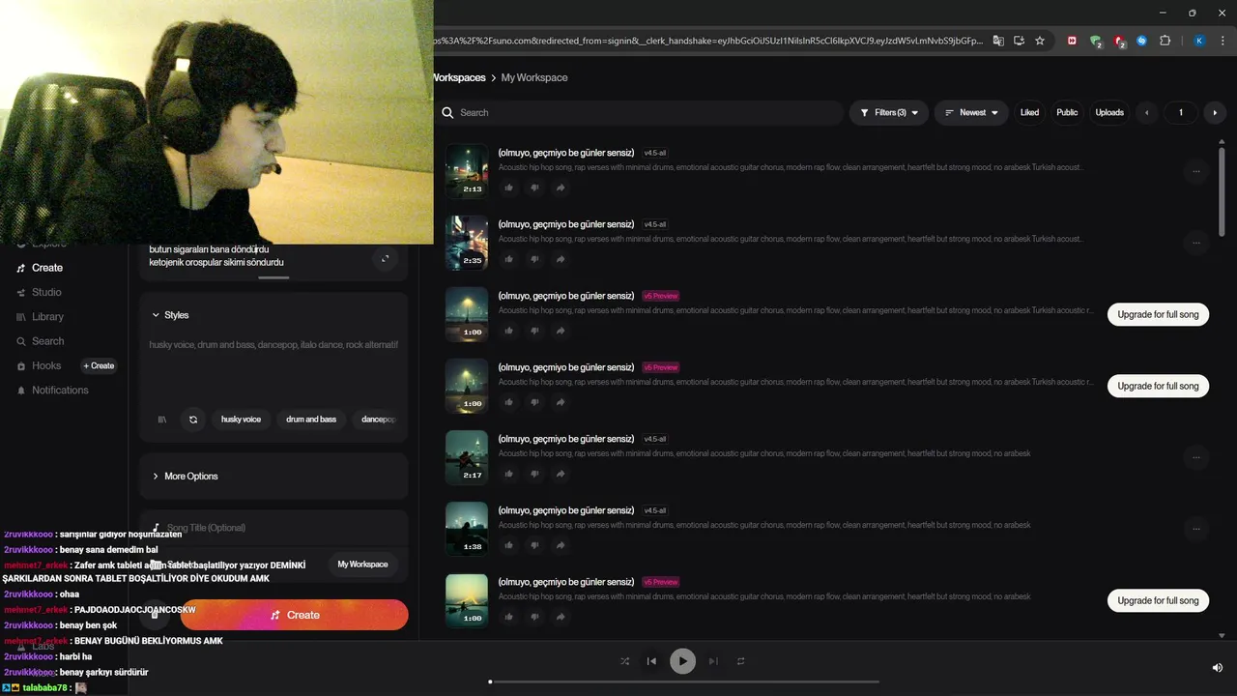
Task: Open the Workspaces breadcrumb link
Action: 459,77
